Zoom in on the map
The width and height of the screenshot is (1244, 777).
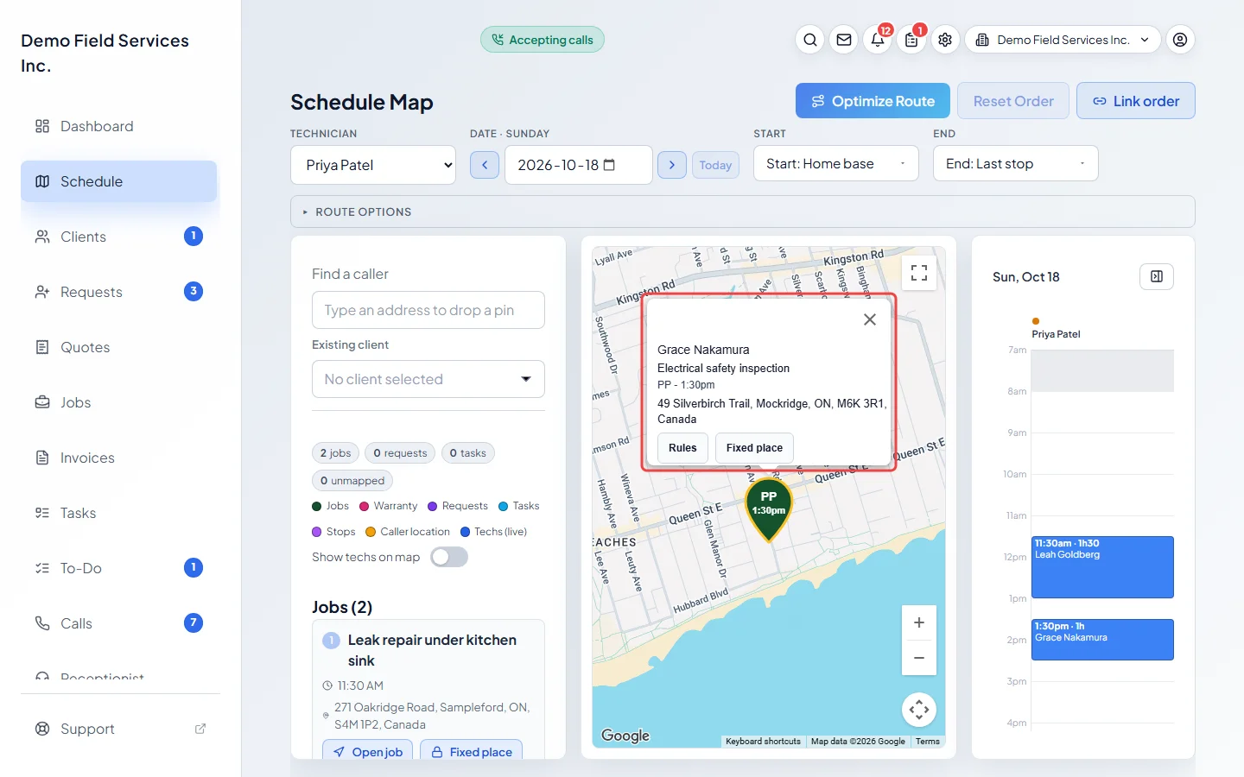click(x=919, y=622)
